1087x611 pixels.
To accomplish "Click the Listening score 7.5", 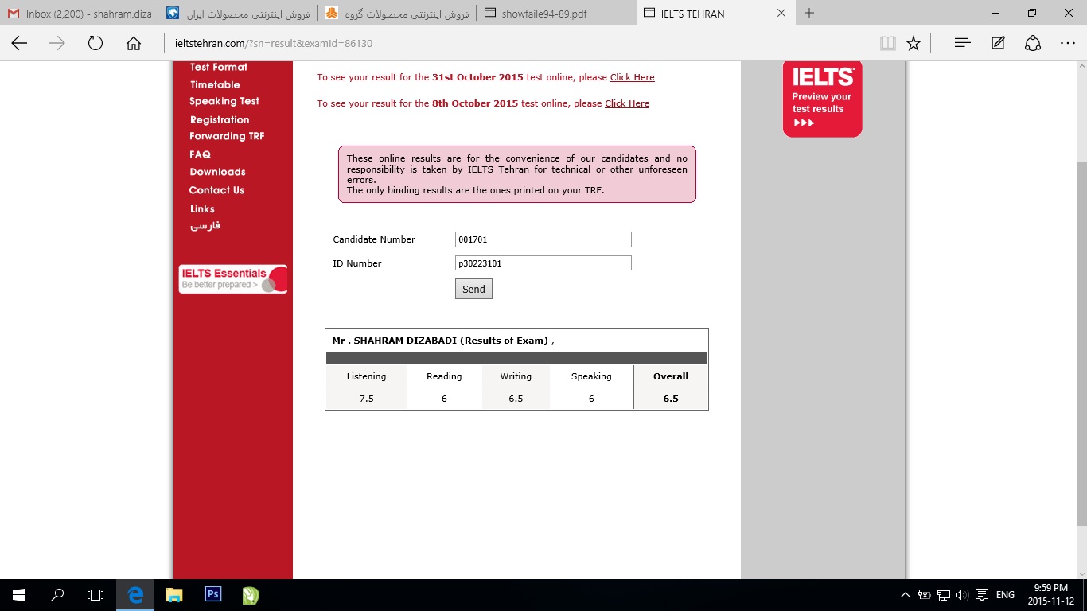I will pyautogui.click(x=366, y=399).
